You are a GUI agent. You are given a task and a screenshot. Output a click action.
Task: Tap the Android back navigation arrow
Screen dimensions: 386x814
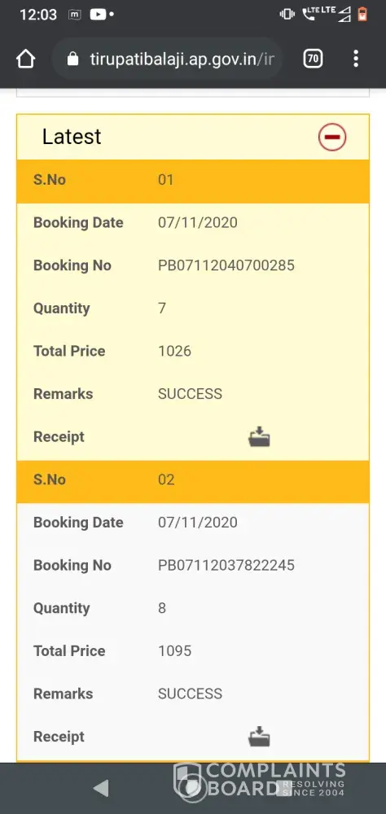click(x=101, y=788)
